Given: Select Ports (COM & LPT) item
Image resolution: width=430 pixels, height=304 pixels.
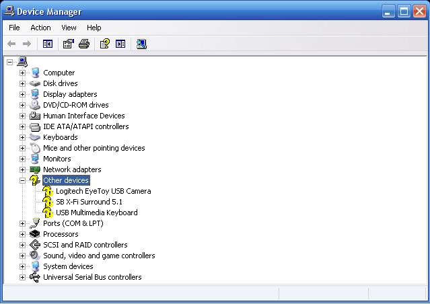Looking at the screenshot, I should click(x=73, y=223).
